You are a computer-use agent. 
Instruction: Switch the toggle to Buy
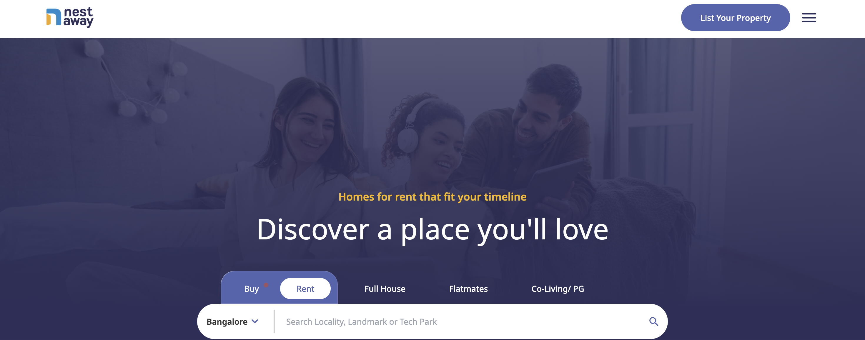point(251,289)
